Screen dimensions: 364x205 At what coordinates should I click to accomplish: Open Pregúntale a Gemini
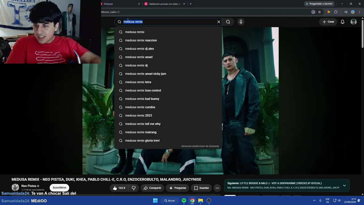click(319, 4)
